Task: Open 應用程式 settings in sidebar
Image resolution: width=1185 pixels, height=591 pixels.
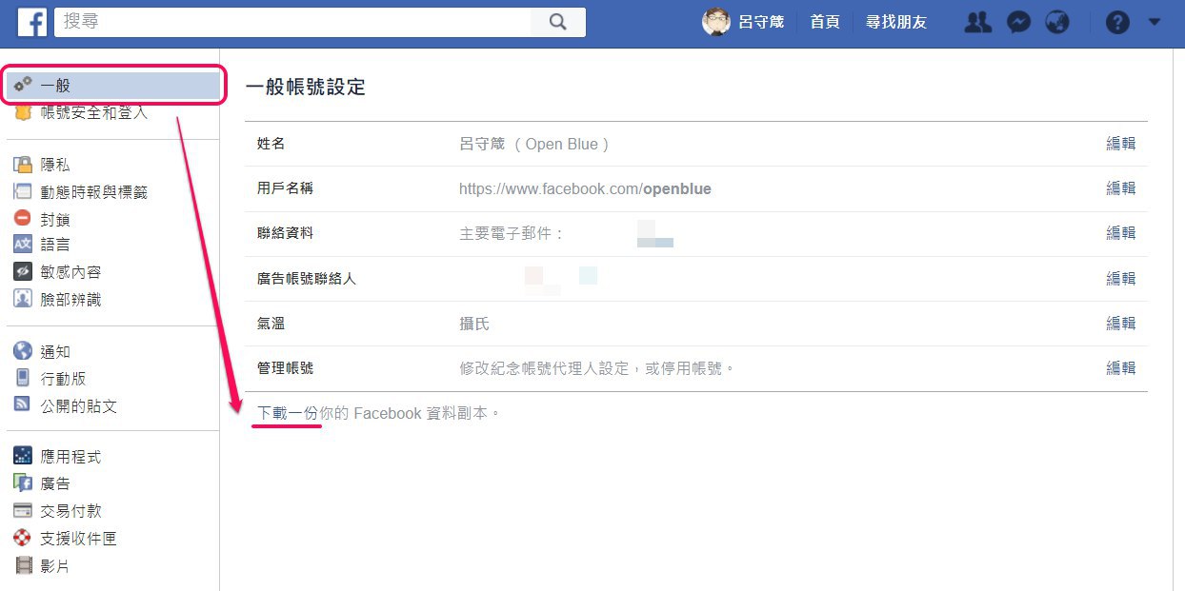Action: [x=70, y=457]
